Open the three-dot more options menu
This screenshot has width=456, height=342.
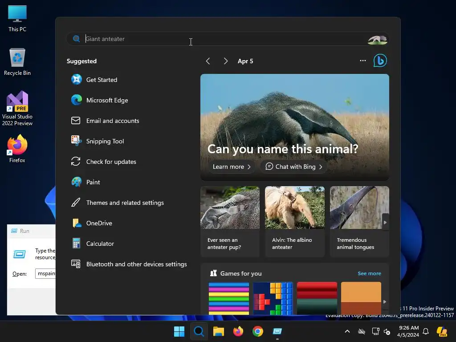(362, 61)
